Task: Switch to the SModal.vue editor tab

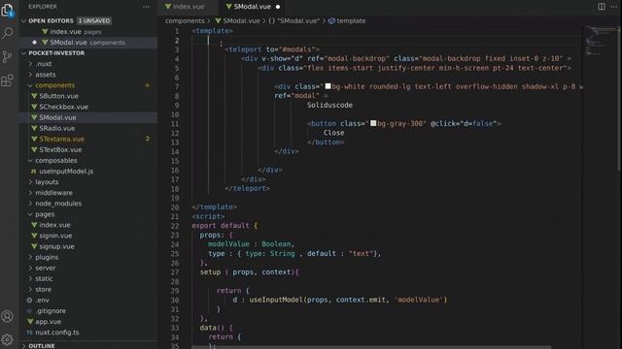Action: 253,7
